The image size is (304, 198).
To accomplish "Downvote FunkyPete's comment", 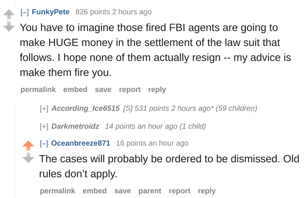I will [9, 27].
